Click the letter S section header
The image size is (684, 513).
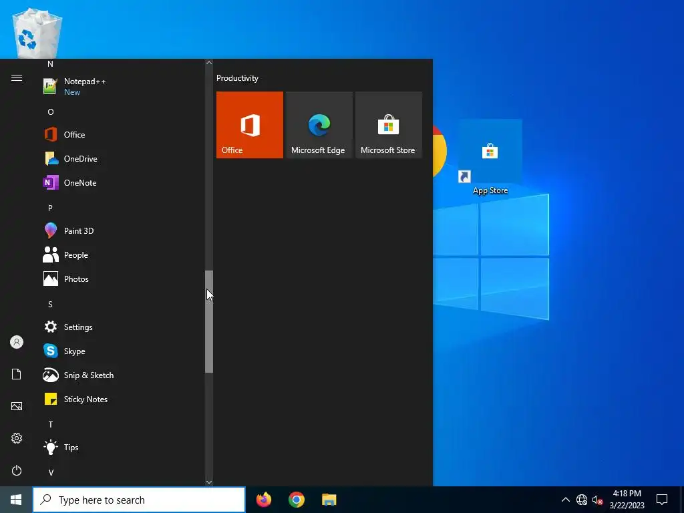50,304
